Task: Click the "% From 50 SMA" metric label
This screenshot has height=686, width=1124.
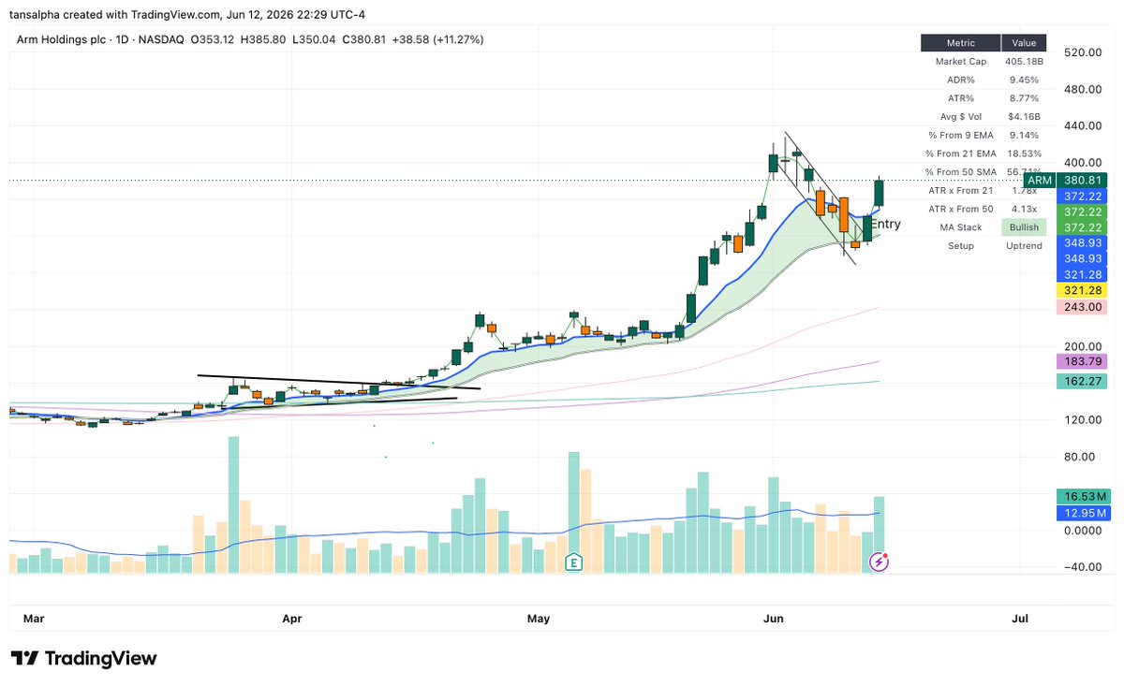Action: [x=960, y=171]
